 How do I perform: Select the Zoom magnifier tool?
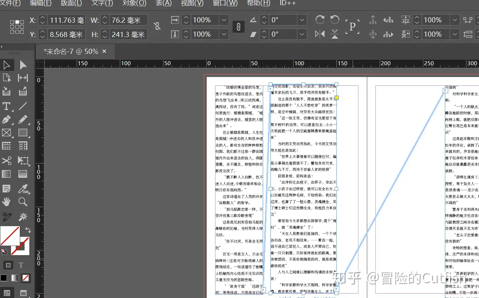[x=23, y=202]
